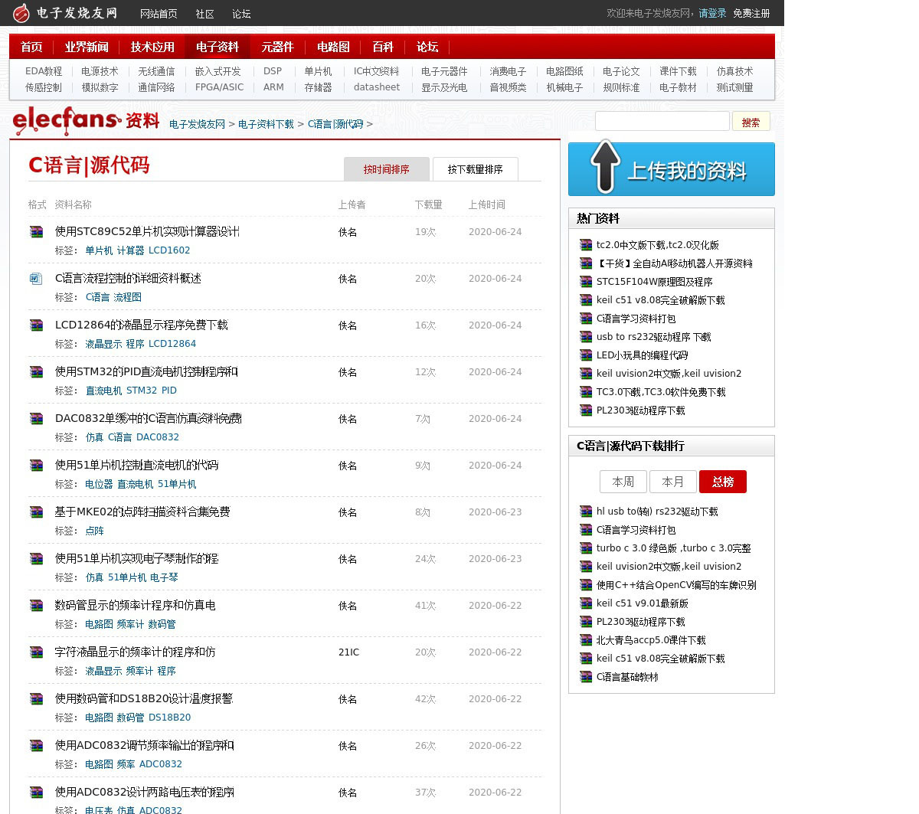Click the 免费注册 register link
The height and width of the screenshot is (814, 919).
[x=751, y=13]
